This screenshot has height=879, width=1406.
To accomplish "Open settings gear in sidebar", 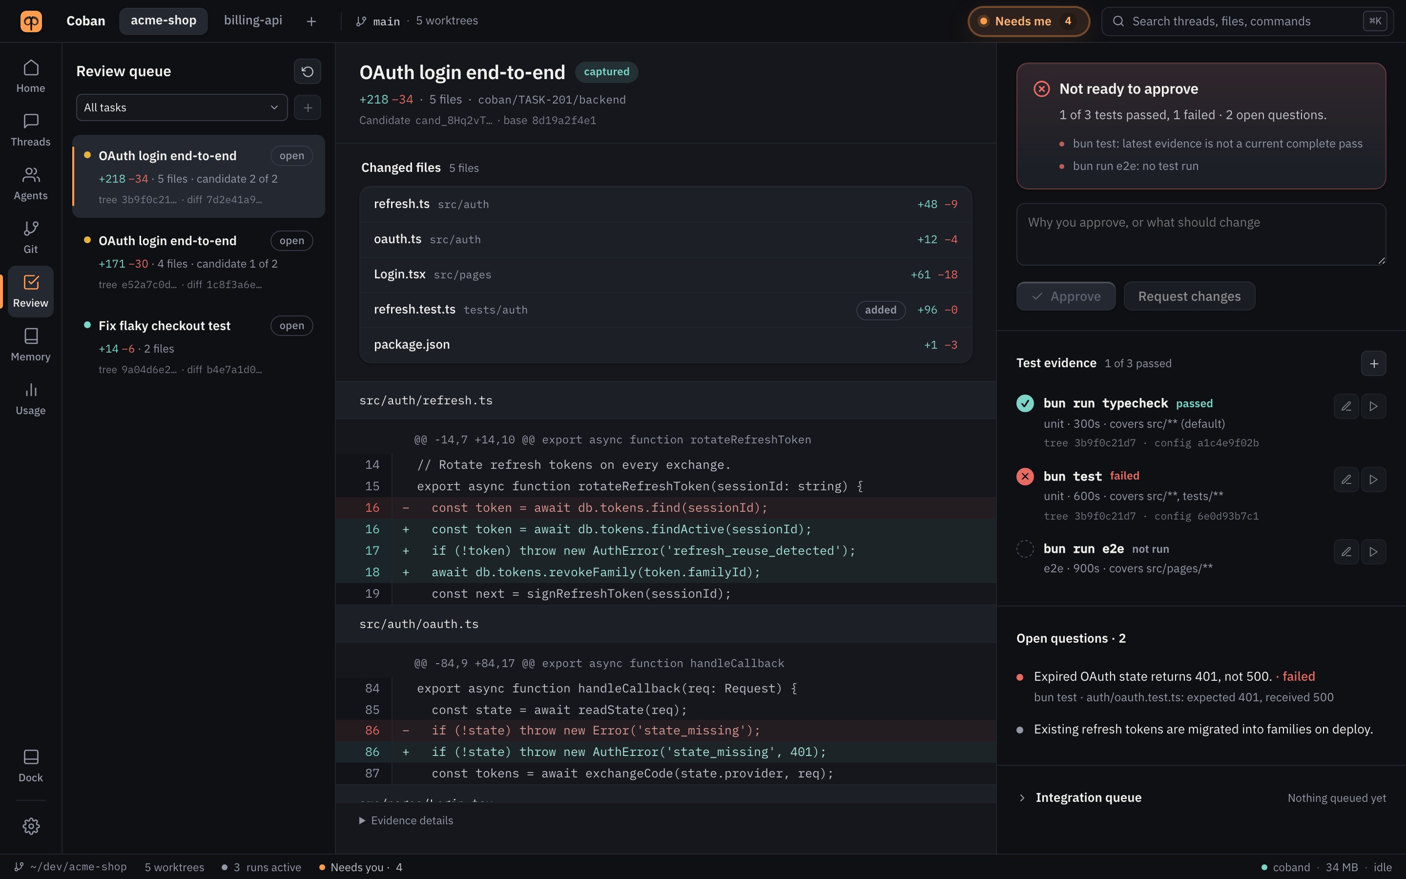I will (x=31, y=826).
